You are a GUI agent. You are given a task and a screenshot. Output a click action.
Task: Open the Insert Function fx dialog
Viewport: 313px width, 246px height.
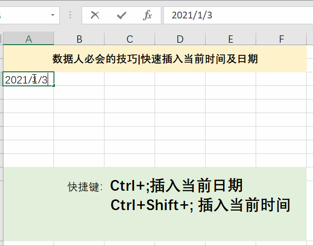[x=147, y=15]
